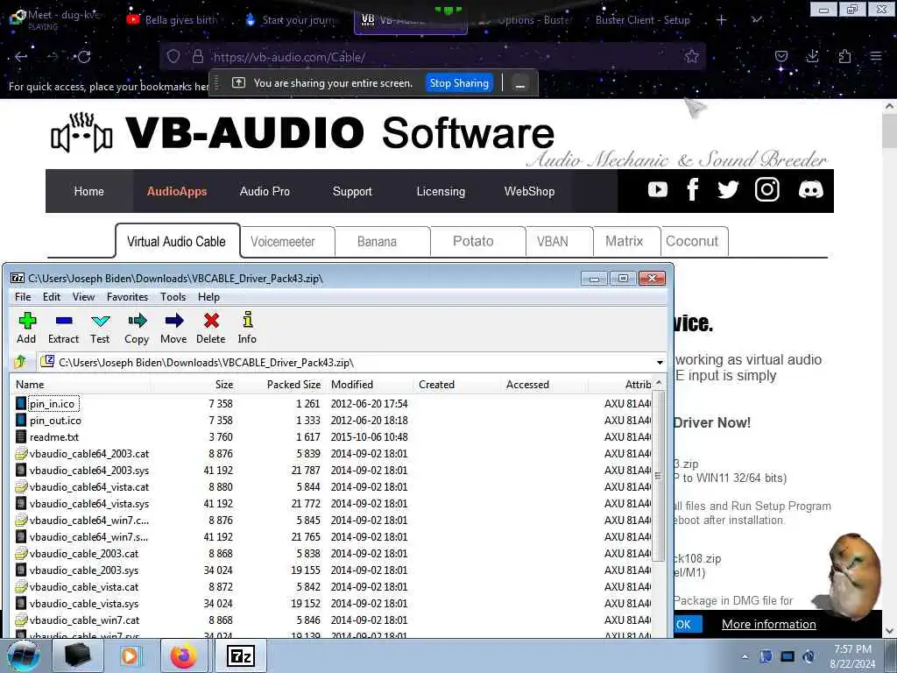List all Firefox tabs with the chevron

756,19
